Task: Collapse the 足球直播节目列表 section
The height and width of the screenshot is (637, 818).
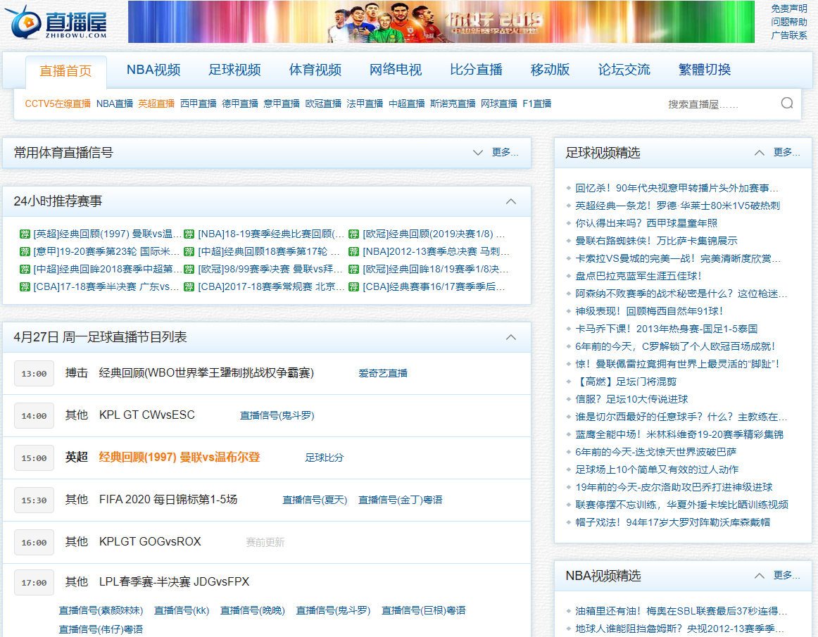Action: [511, 337]
